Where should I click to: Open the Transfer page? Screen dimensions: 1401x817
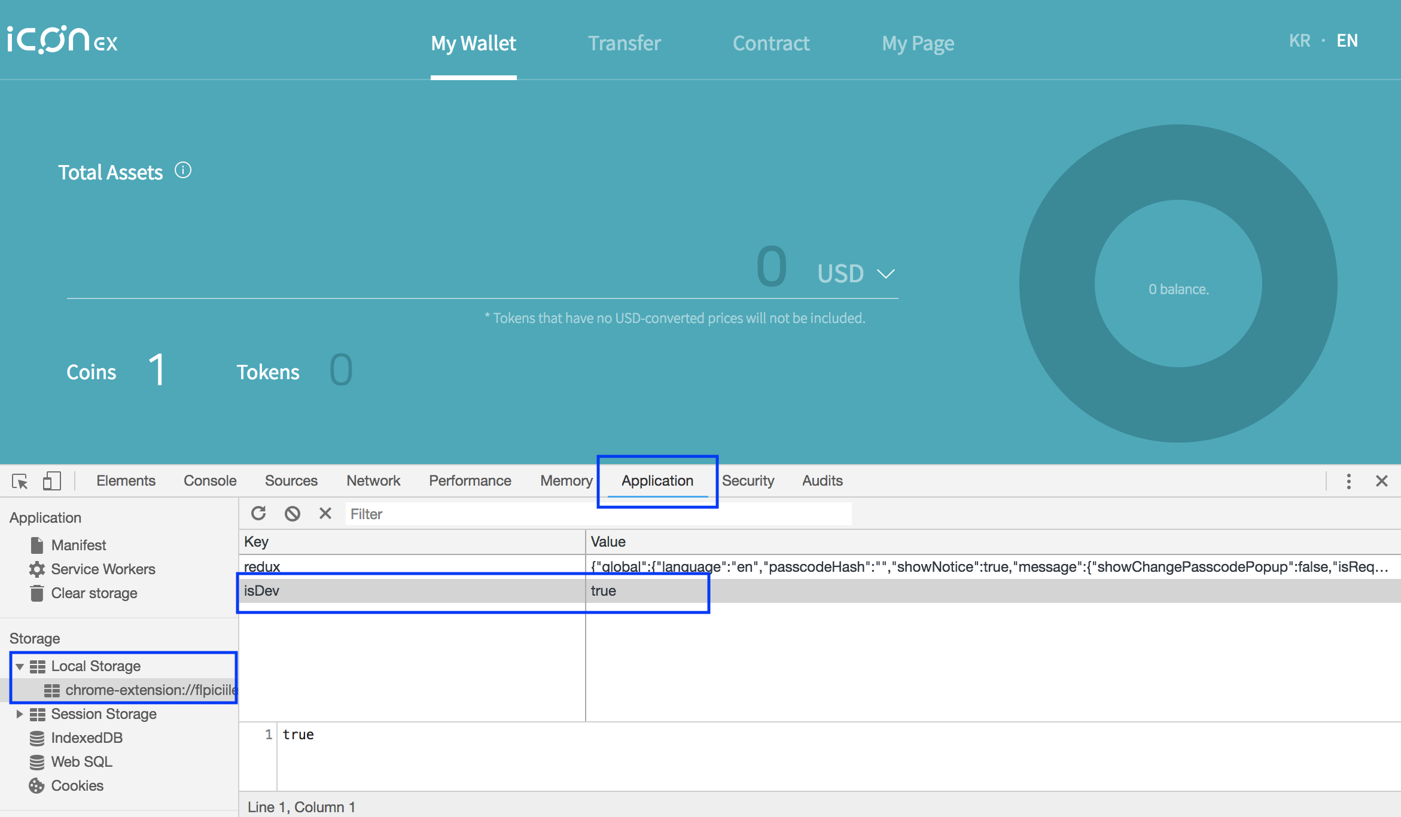625,43
